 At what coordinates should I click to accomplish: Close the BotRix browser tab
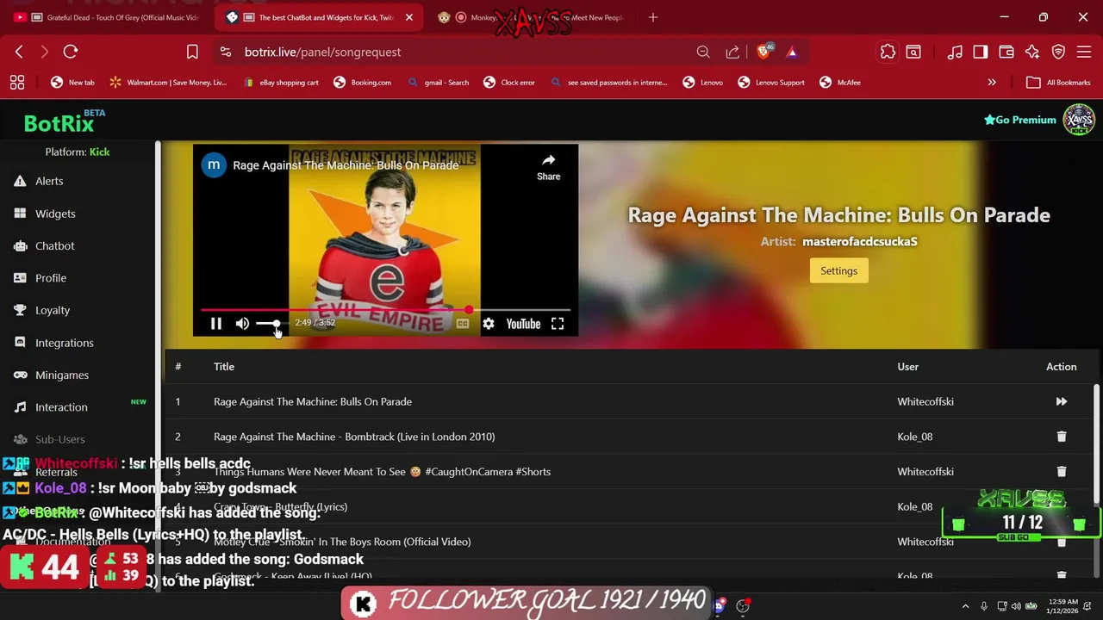pos(409,17)
